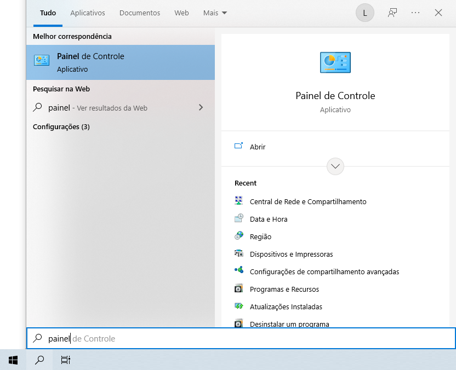This screenshot has width=456, height=370.
Task: Switch to the Aplicativos tab
Action: pyautogui.click(x=88, y=13)
